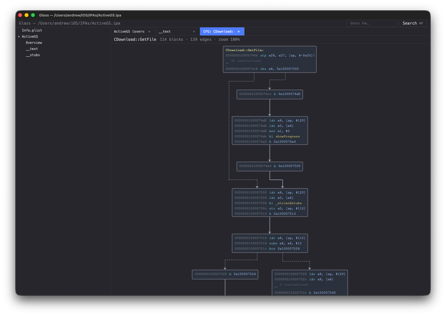Close the CFG: CDownload tab
Screen dimensions: 446x316
pyautogui.click(x=239, y=32)
